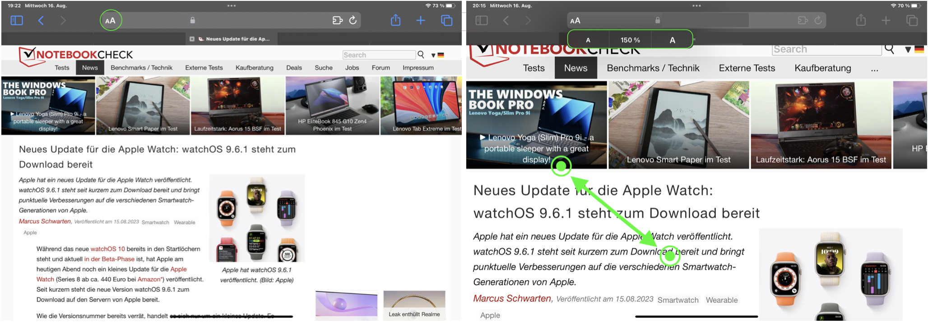Close the 'Neues Update für die Ap...' tab
Viewport: 928px width, 323px height.
tap(192, 39)
